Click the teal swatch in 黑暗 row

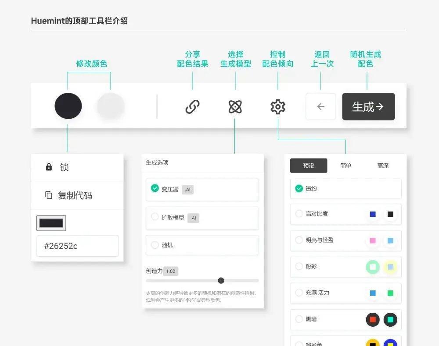[390, 320]
